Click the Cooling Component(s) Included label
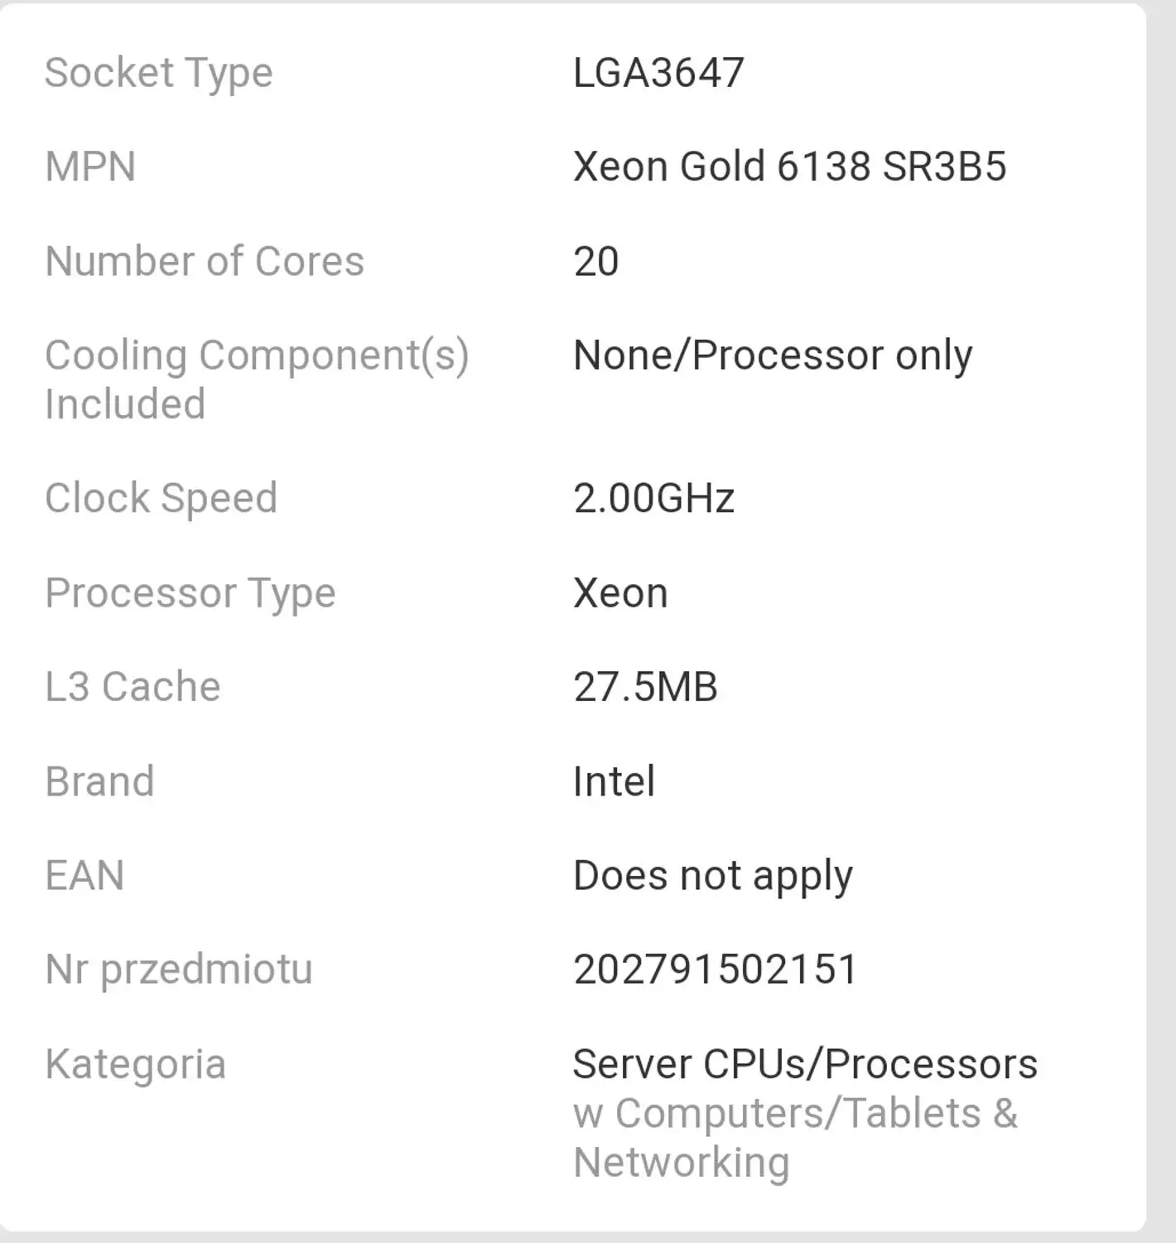 pos(257,380)
